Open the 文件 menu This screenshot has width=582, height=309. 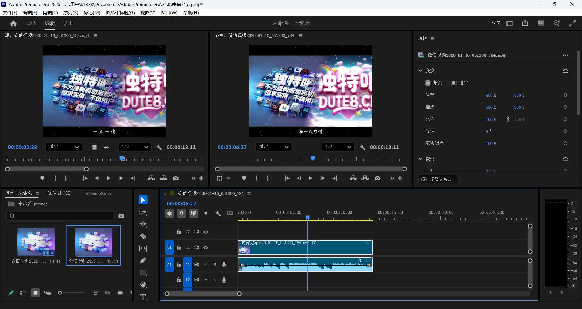click(9, 12)
